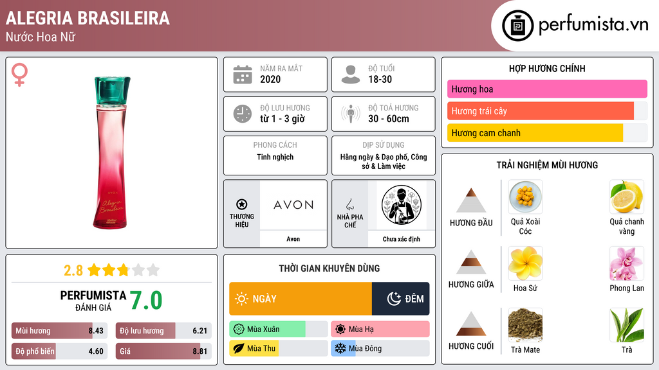Click the Giá 8.81 score bar

point(163,351)
